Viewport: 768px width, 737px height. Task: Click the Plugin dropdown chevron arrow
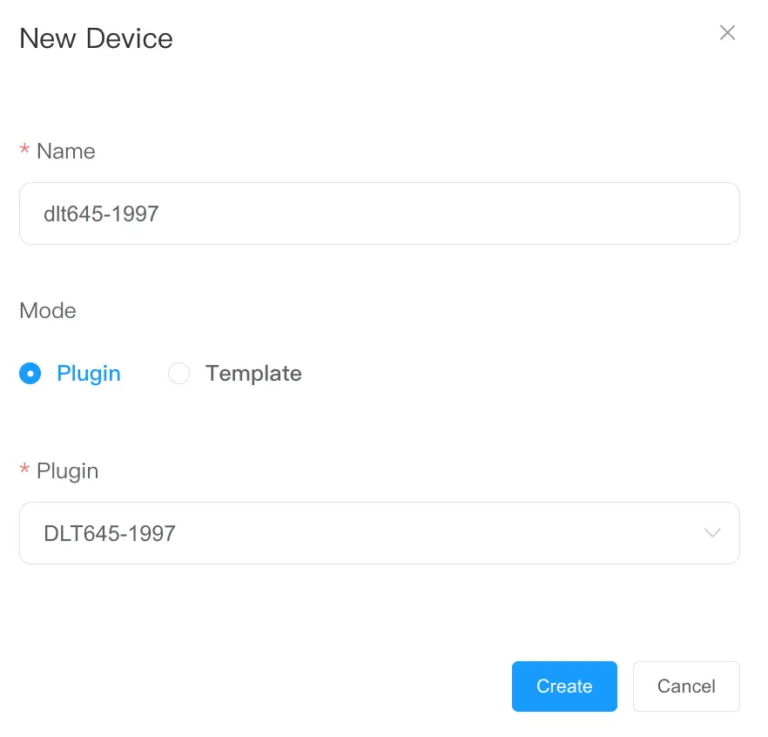coord(712,533)
